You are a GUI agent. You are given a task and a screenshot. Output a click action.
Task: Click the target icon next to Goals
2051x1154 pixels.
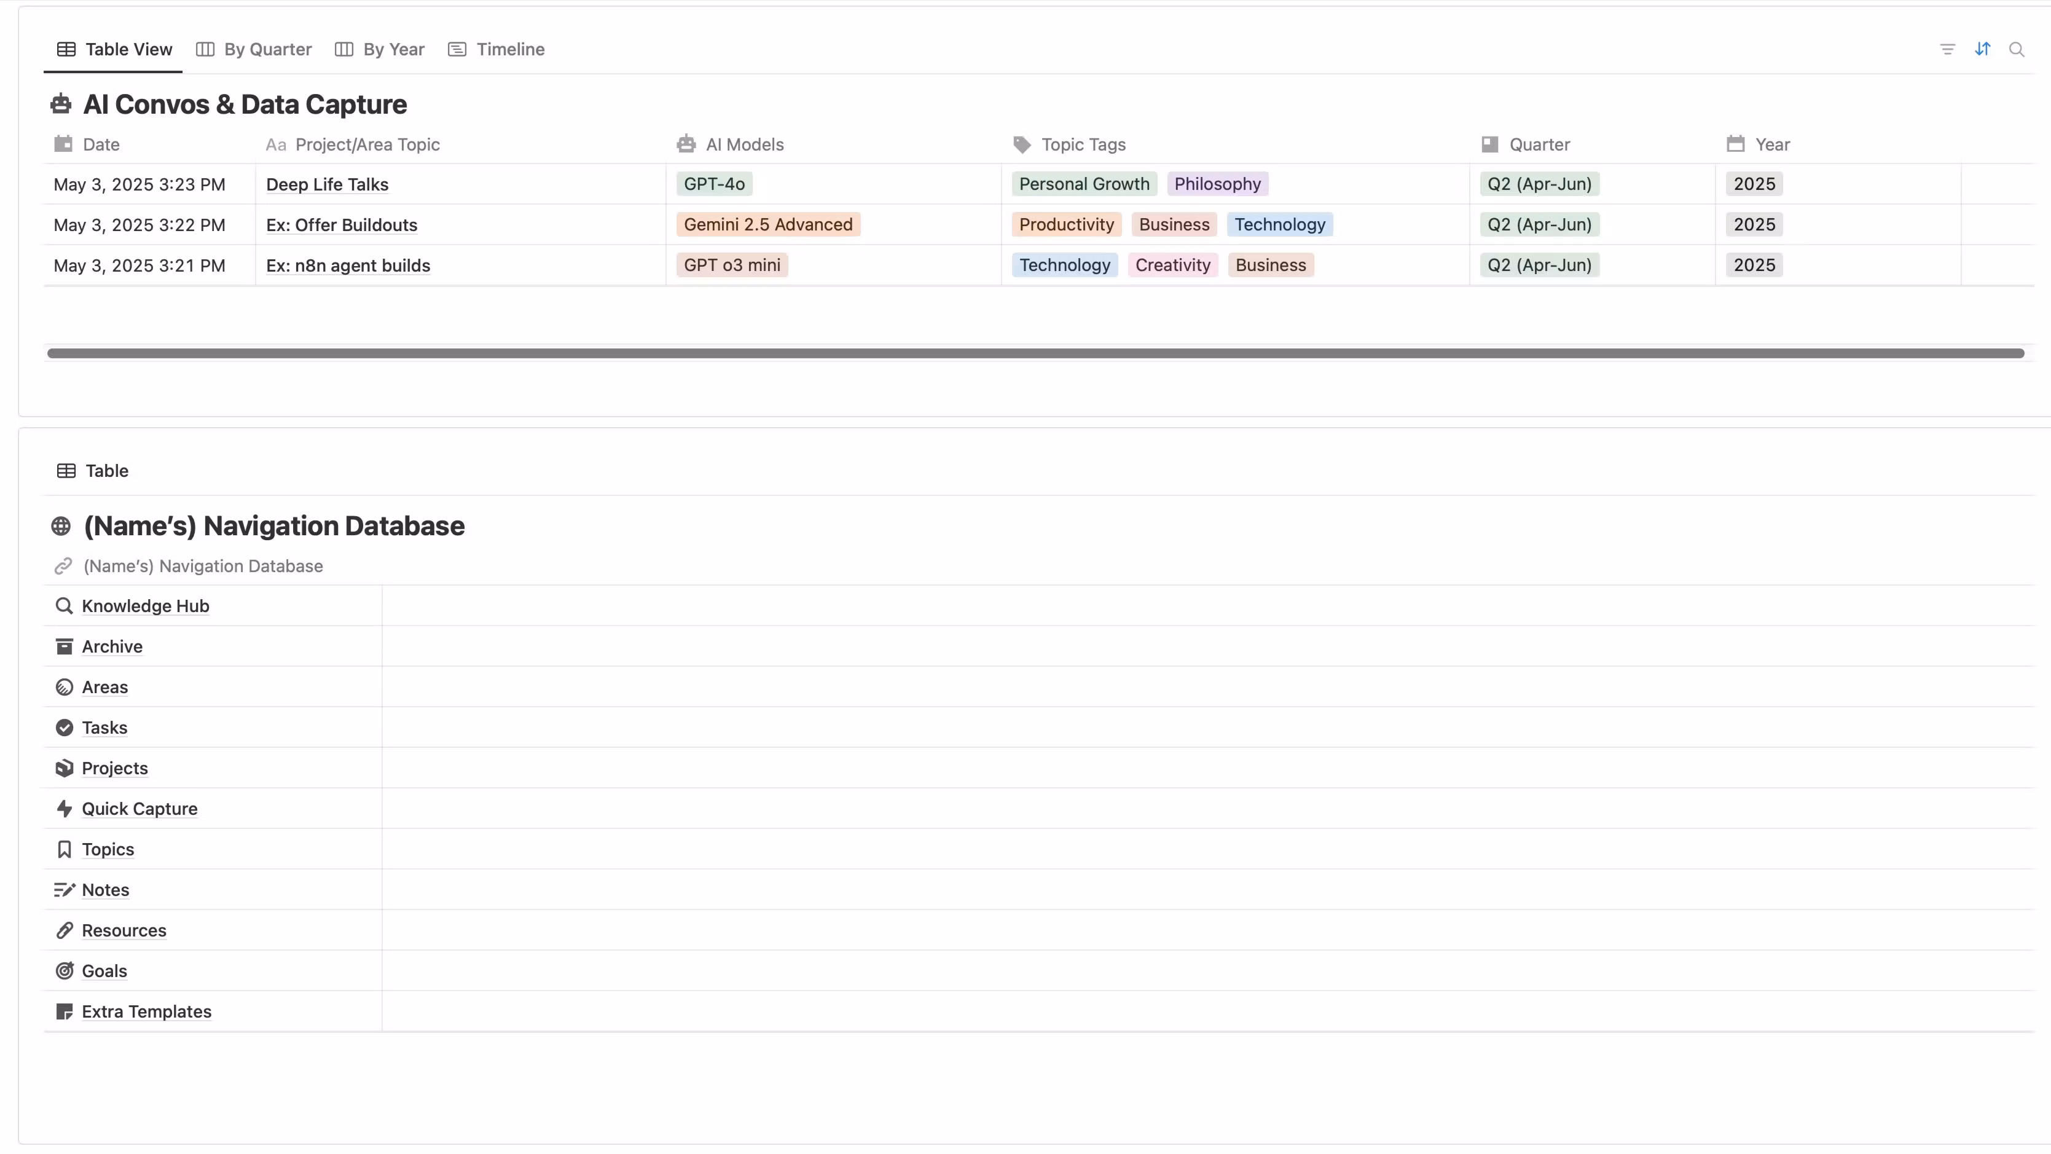pos(65,971)
